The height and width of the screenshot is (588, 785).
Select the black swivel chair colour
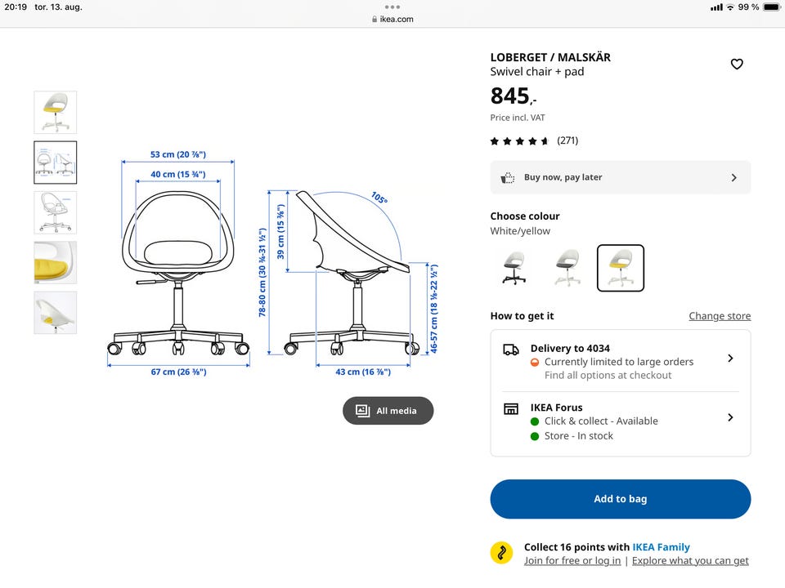[x=514, y=268]
